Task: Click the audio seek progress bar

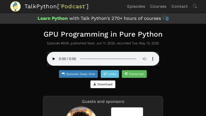Action: 108,59
